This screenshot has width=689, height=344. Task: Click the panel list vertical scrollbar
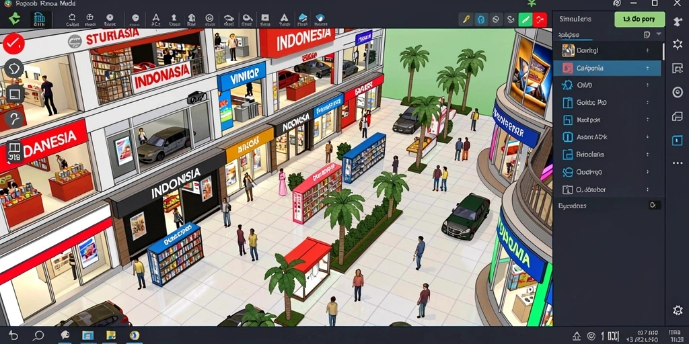(x=663, y=52)
